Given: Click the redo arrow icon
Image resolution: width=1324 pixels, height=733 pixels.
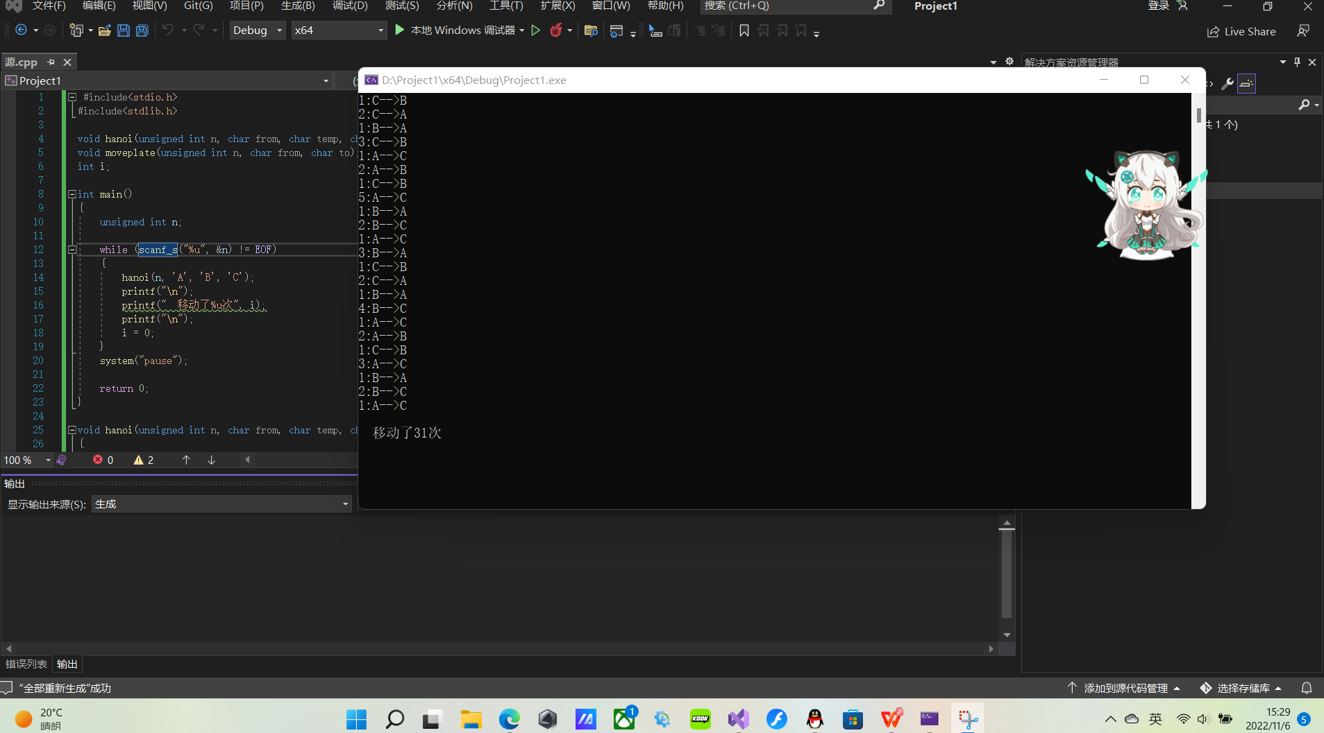Looking at the screenshot, I should pos(199,31).
